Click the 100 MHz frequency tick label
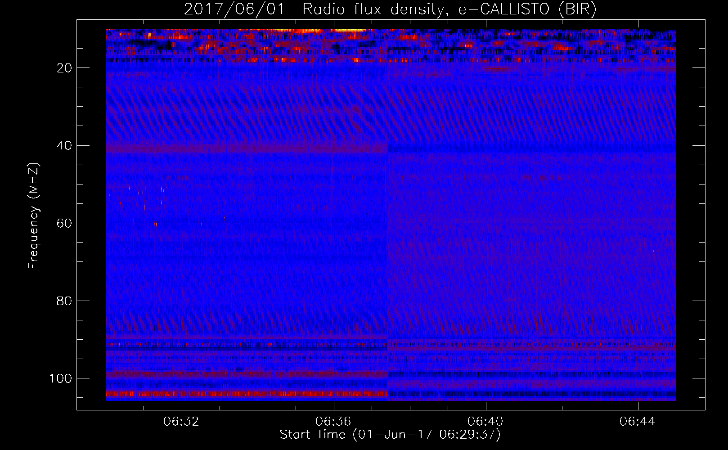728x450 pixels. pos(61,378)
